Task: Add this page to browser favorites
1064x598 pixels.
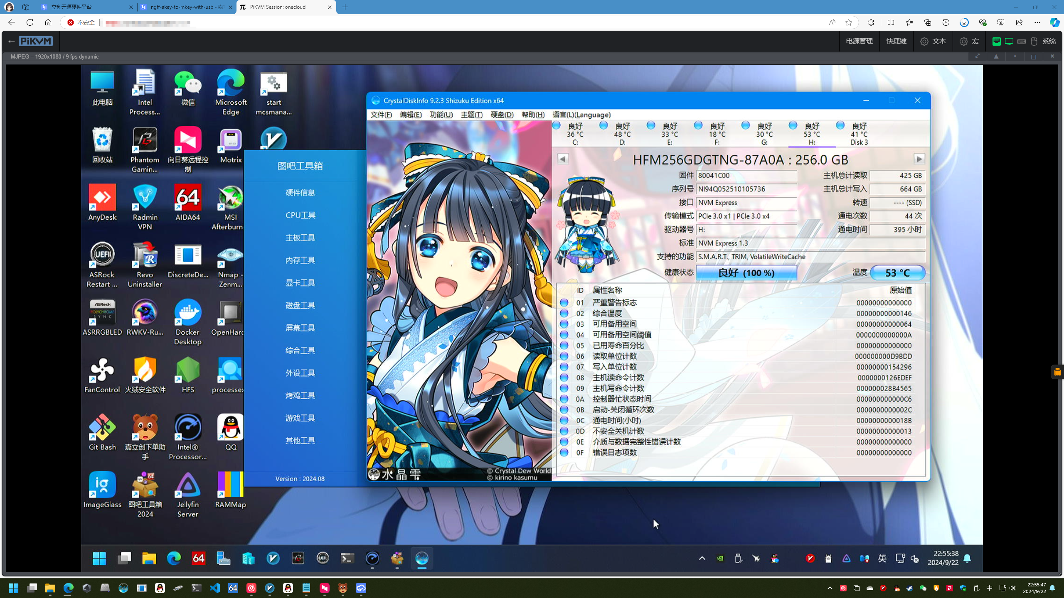Action: point(849,22)
